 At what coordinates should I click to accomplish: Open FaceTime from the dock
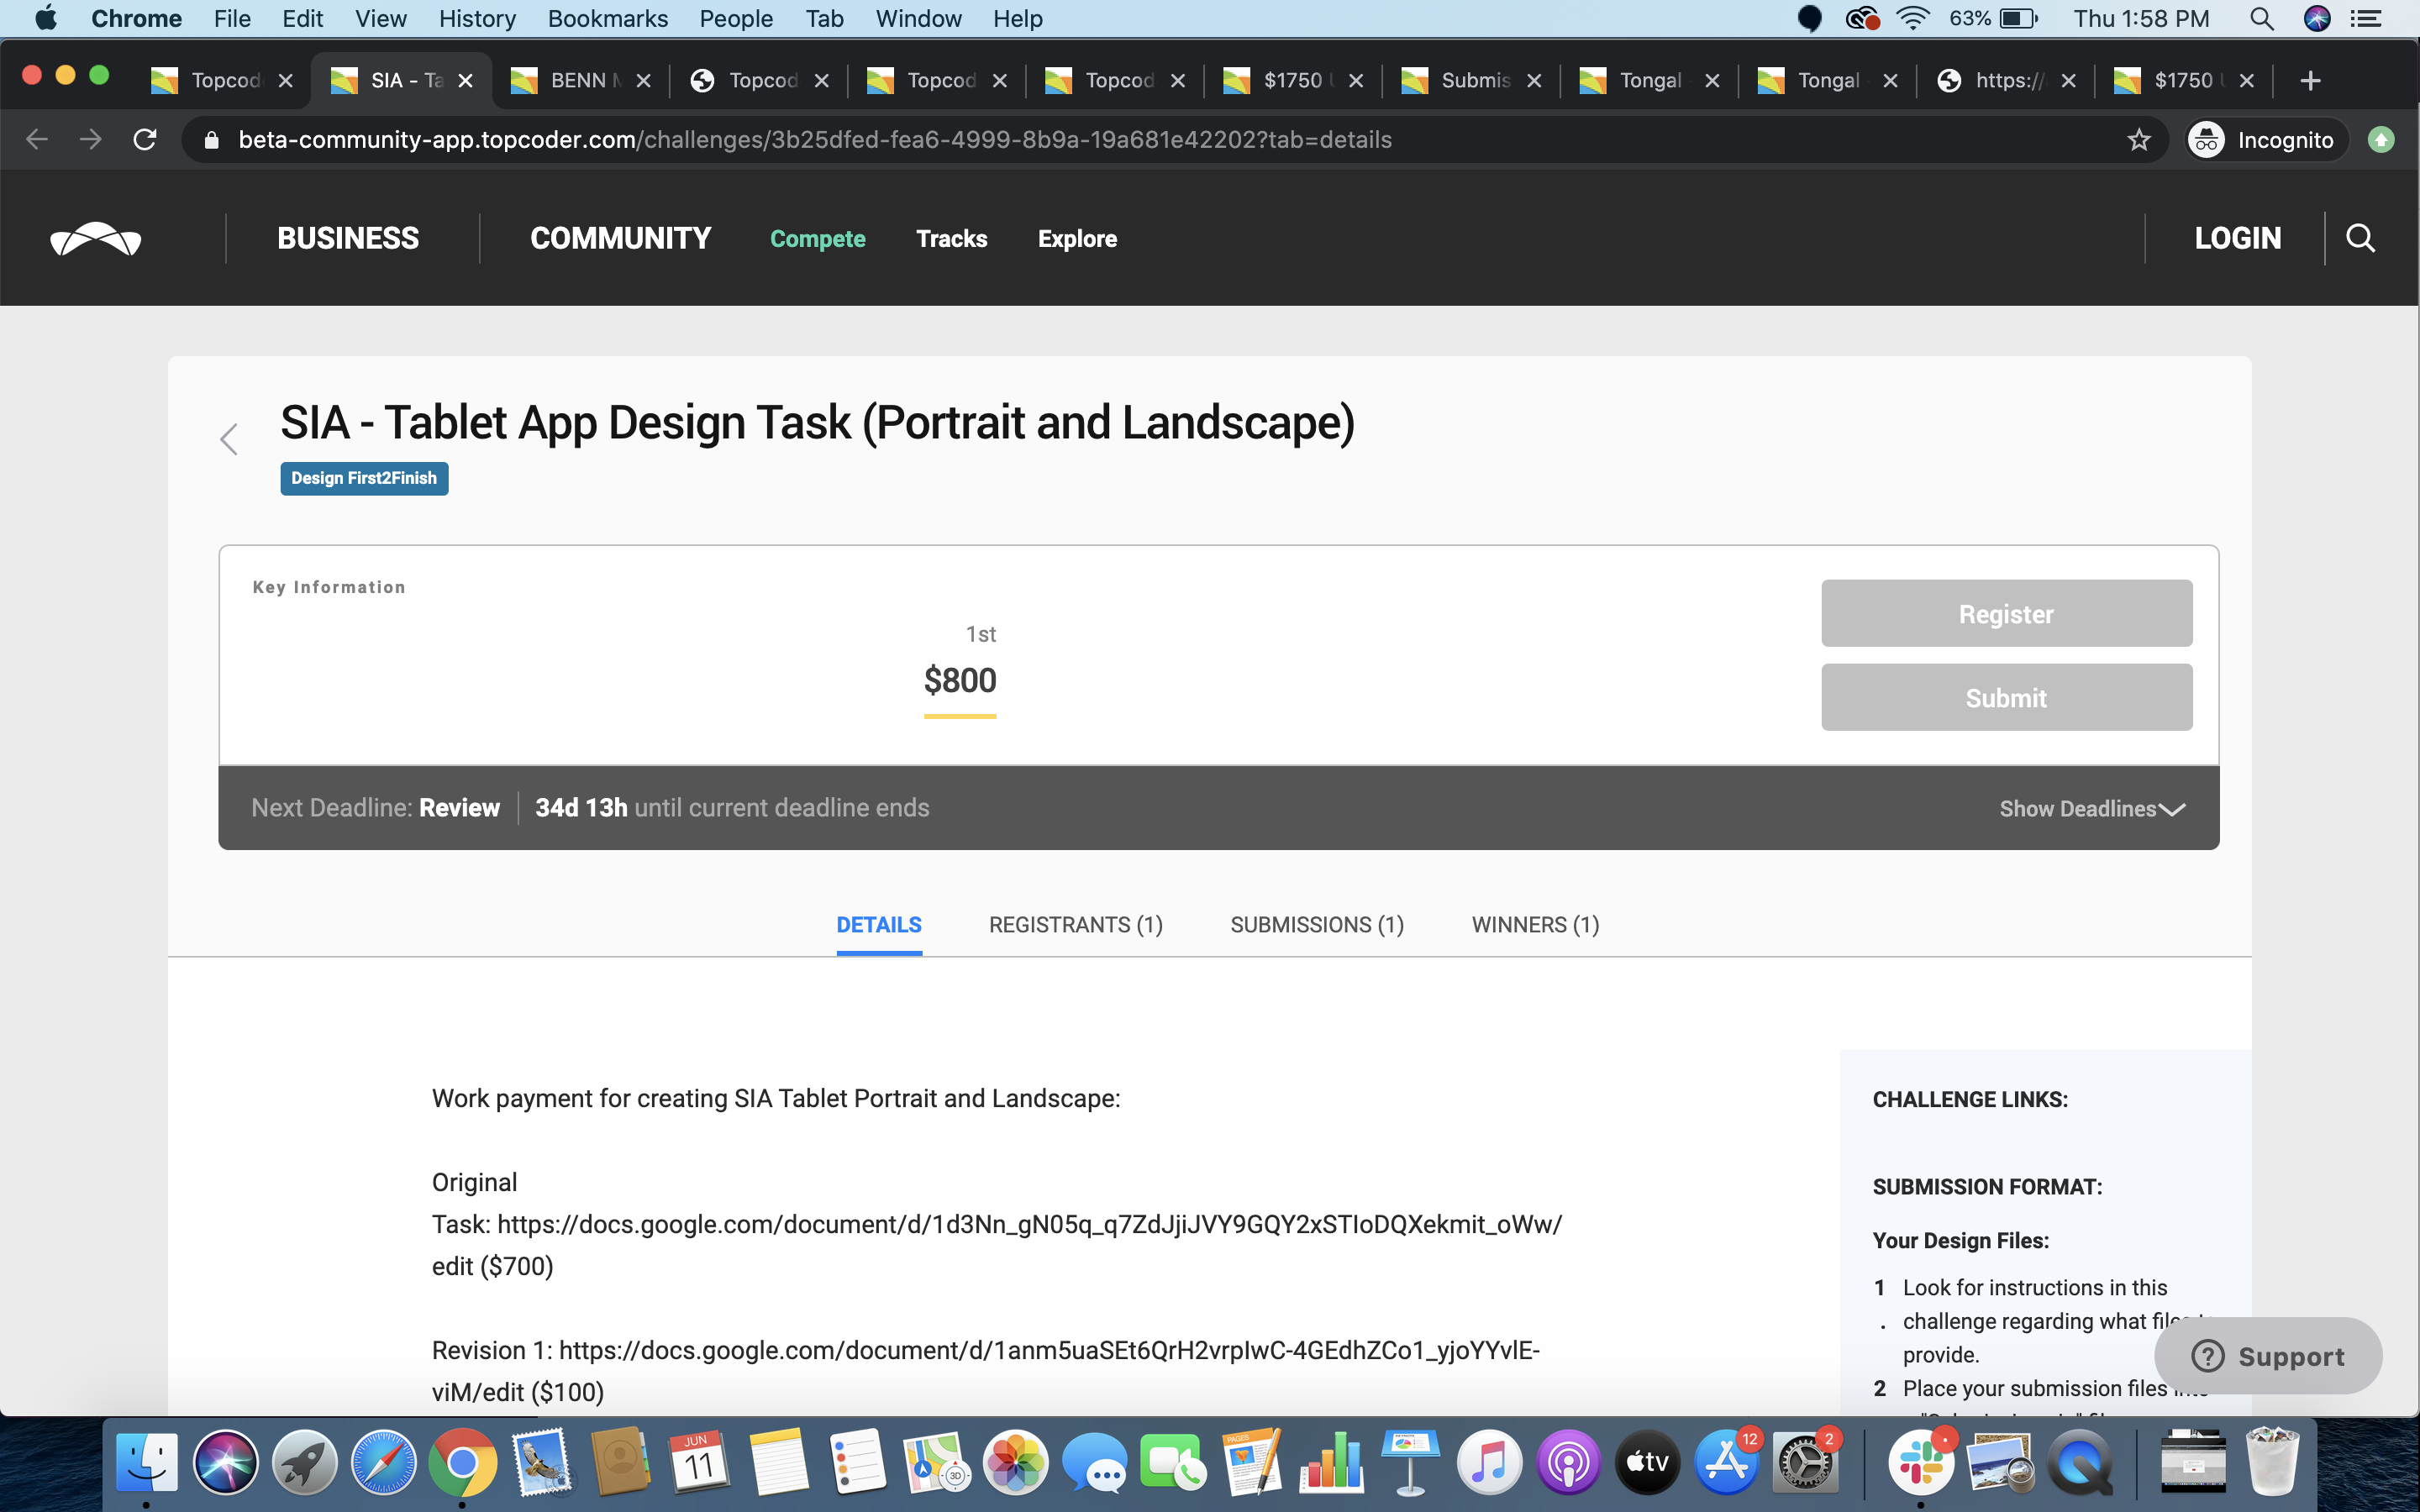tap(1173, 1462)
